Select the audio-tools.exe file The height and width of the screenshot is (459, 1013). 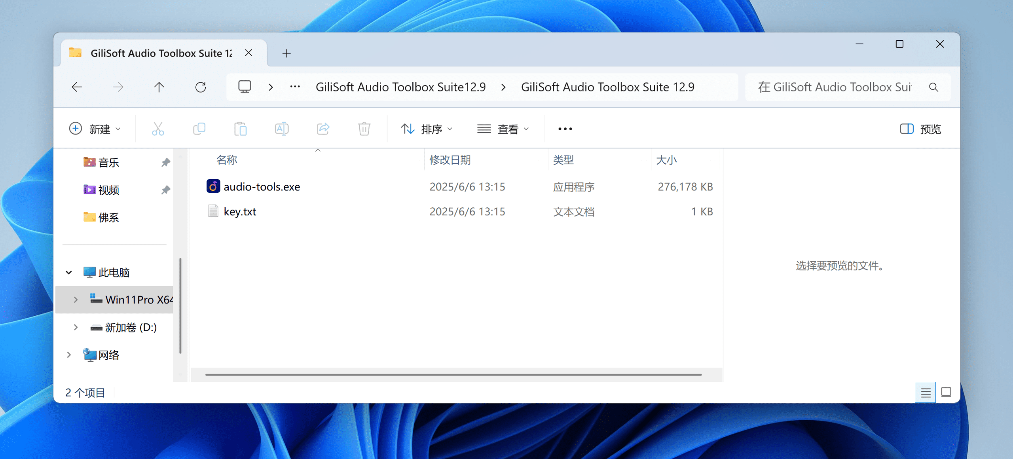pyautogui.click(x=262, y=187)
